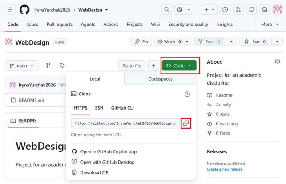Open the Clone help question icon
The image size is (286, 184).
click(187, 94)
